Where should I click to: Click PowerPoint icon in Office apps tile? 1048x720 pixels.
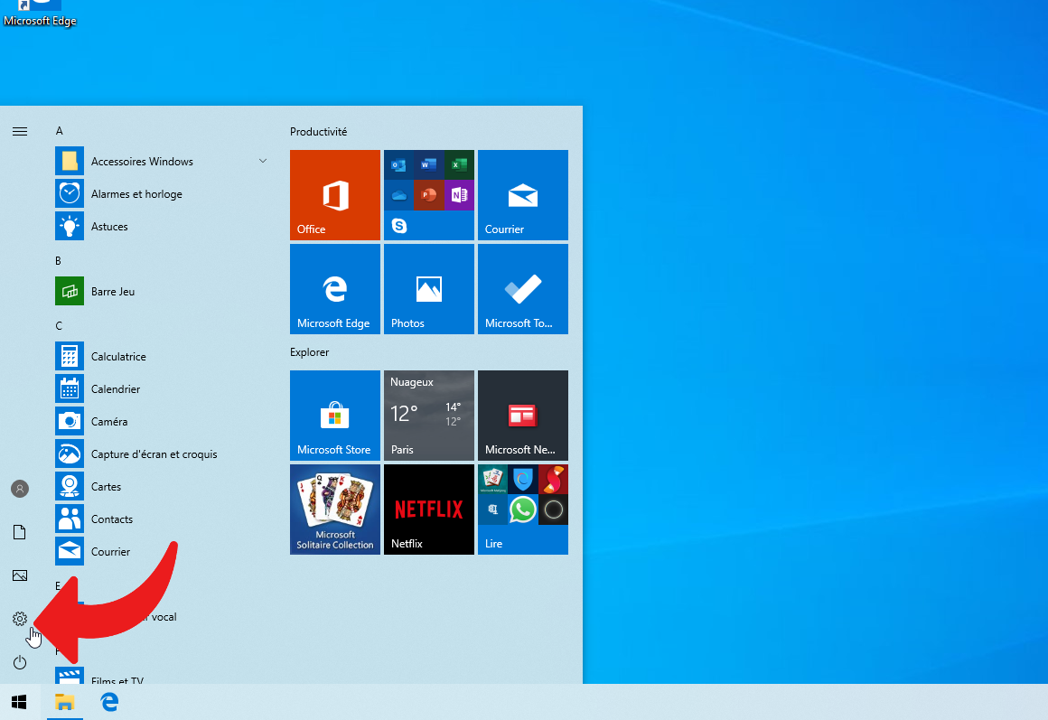pyautogui.click(x=428, y=195)
